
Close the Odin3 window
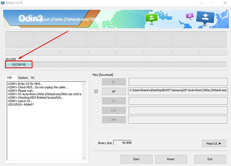point(225,3)
